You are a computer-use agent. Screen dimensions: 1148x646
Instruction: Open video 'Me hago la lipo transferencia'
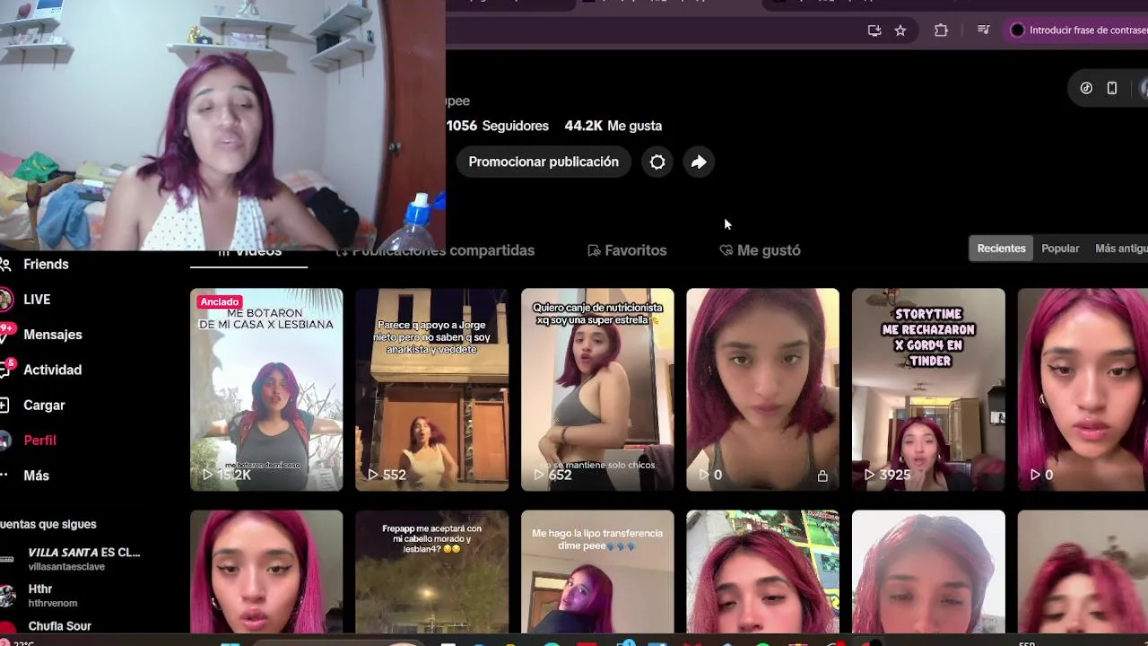[x=597, y=572]
